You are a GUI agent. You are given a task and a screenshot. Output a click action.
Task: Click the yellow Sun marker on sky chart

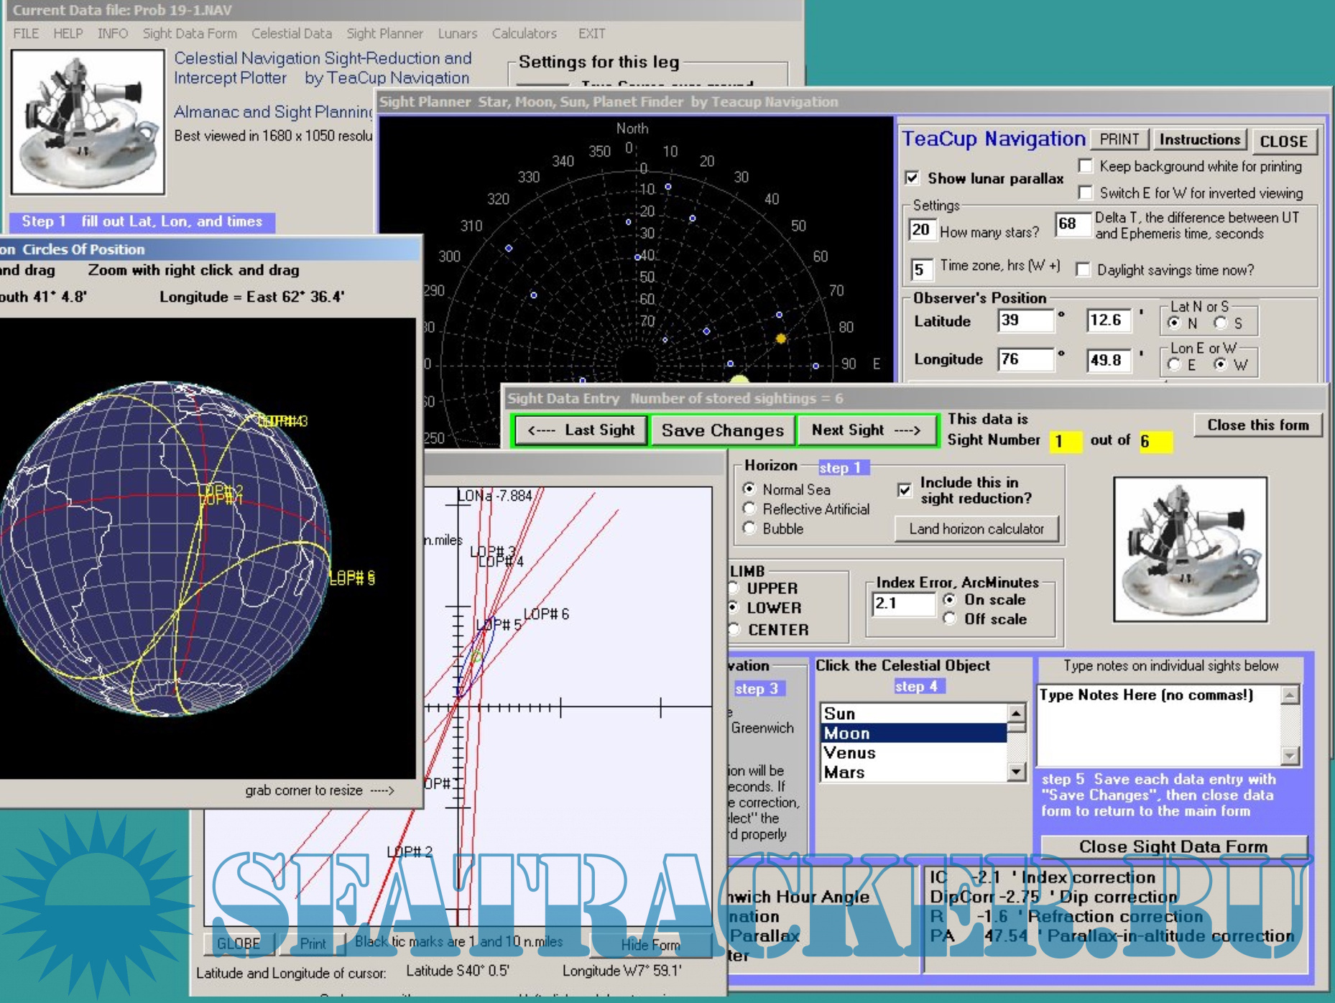point(781,338)
